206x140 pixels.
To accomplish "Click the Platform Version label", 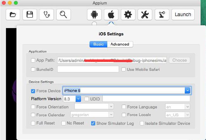I will tap(46, 99).
